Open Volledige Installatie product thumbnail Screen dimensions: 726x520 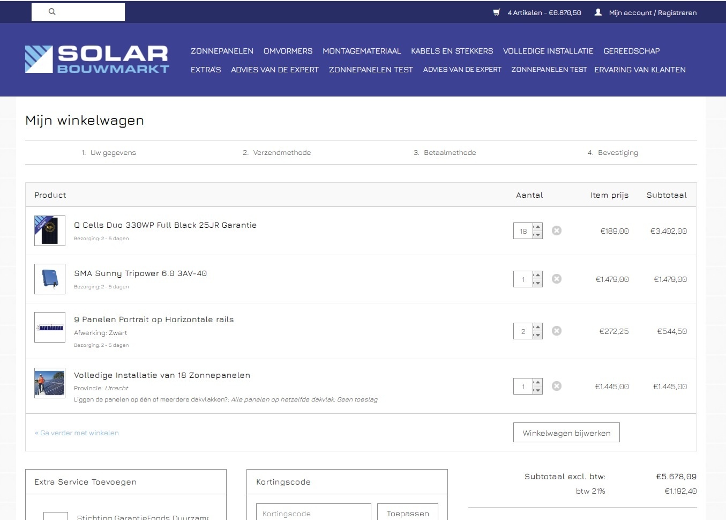(x=50, y=383)
